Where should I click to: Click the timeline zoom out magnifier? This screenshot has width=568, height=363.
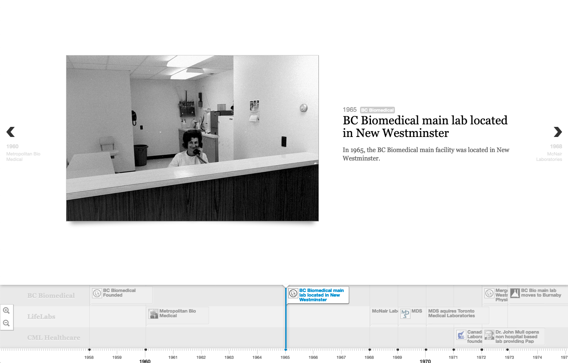pos(6,323)
